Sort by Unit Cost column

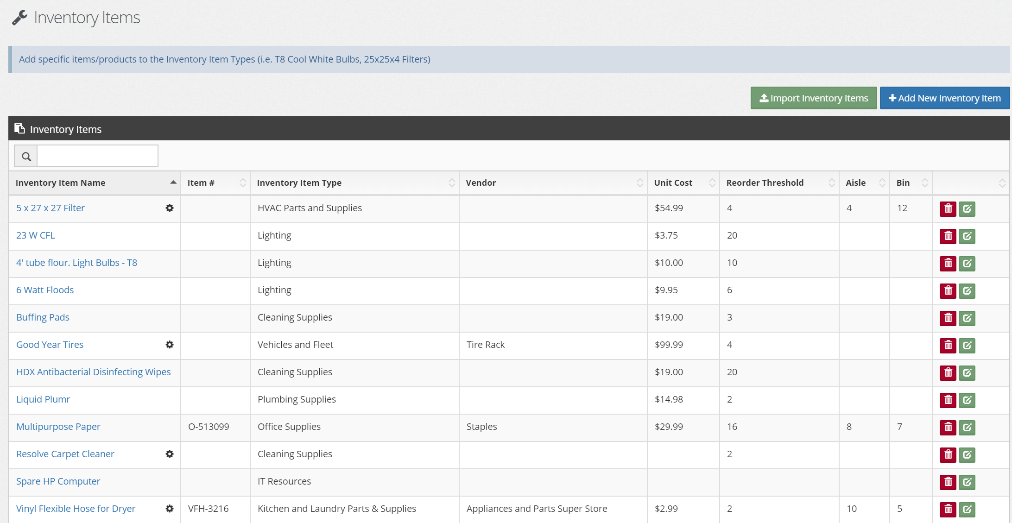click(x=683, y=183)
